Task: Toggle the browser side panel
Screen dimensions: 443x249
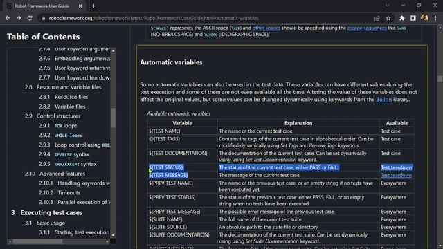Action: click(413, 18)
